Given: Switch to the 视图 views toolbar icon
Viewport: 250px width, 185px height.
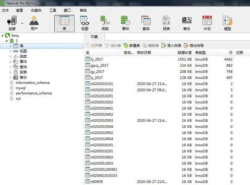Looking at the screenshot, I should [85, 23].
